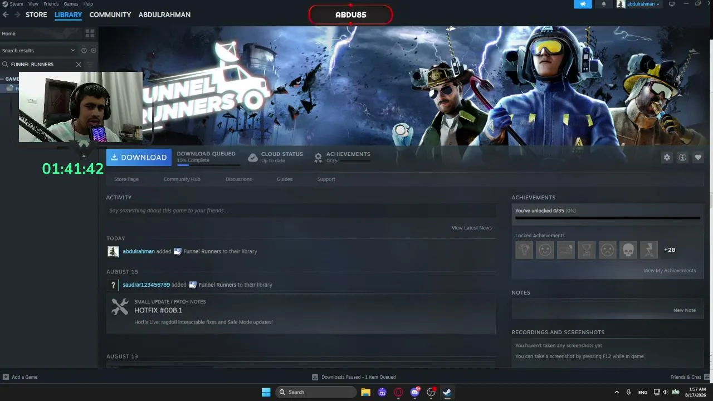This screenshot has height=401, width=713.
Task: Open Opera browser from taskbar
Action: [x=398, y=392]
